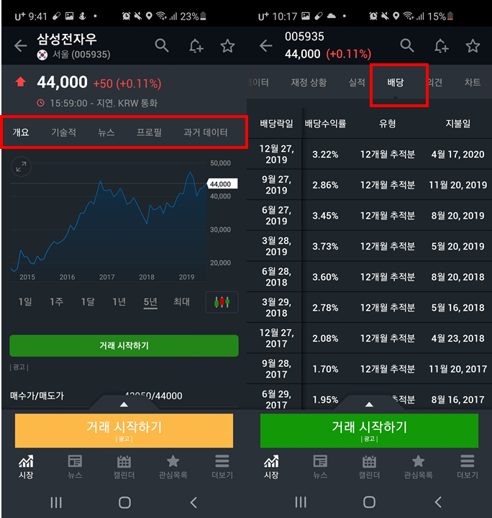Sort by 배당락일 column header
The height and width of the screenshot is (518, 492).
point(276,124)
